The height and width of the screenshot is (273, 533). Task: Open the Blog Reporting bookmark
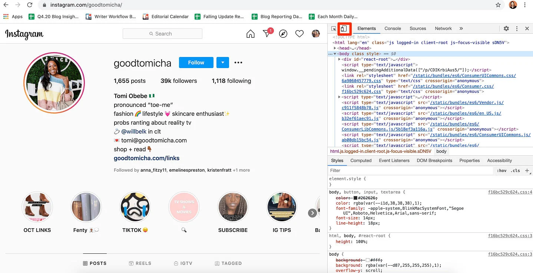[x=277, y=16]
